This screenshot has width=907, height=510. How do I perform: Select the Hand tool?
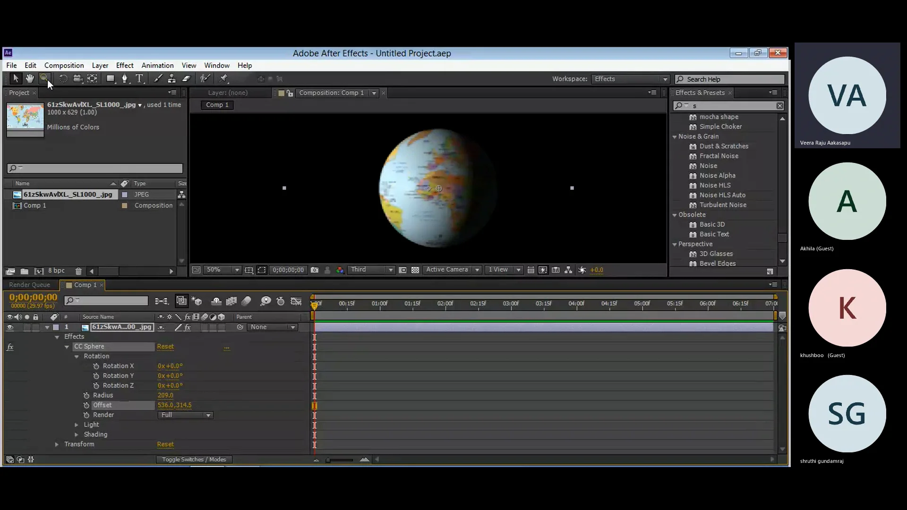(30, 78)
